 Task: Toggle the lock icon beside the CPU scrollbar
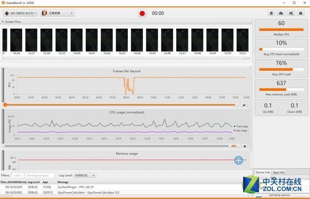coord(245,146)
